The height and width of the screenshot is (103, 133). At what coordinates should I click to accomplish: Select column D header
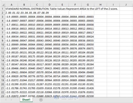click(50, 4)
